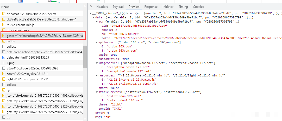Close the request details panel with X
The height and width of the screenshot is (121, 282).
(91, 7)
